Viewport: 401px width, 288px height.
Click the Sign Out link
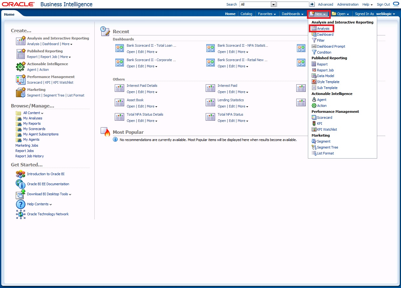coord(383,4)
